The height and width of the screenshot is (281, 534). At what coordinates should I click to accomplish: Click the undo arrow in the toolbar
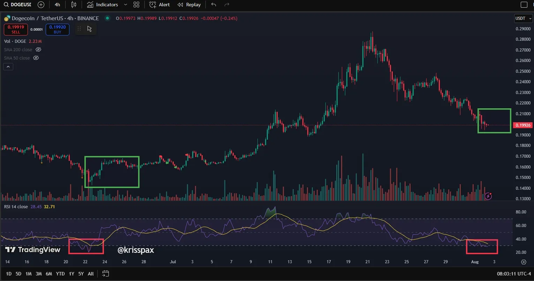(x=214, y=5)
